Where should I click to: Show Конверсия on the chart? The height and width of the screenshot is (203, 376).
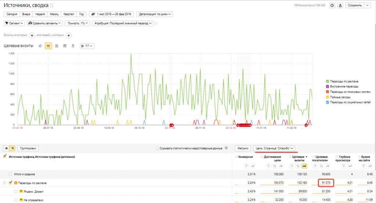253,166
